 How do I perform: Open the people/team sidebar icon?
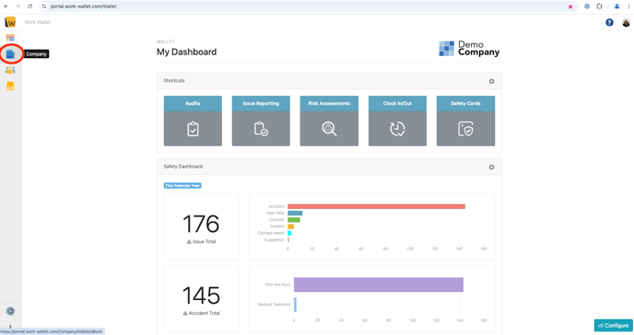pyautogui.click(x=10, y=70)
